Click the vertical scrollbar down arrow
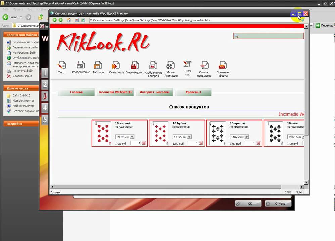 [306, 182]
